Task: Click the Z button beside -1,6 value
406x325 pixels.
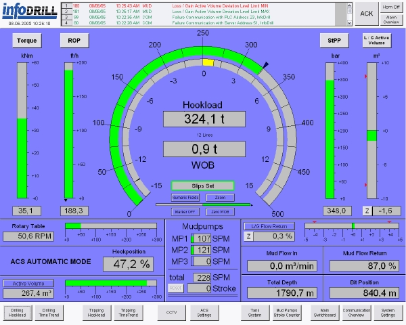Action: click(x=367, y=211)
